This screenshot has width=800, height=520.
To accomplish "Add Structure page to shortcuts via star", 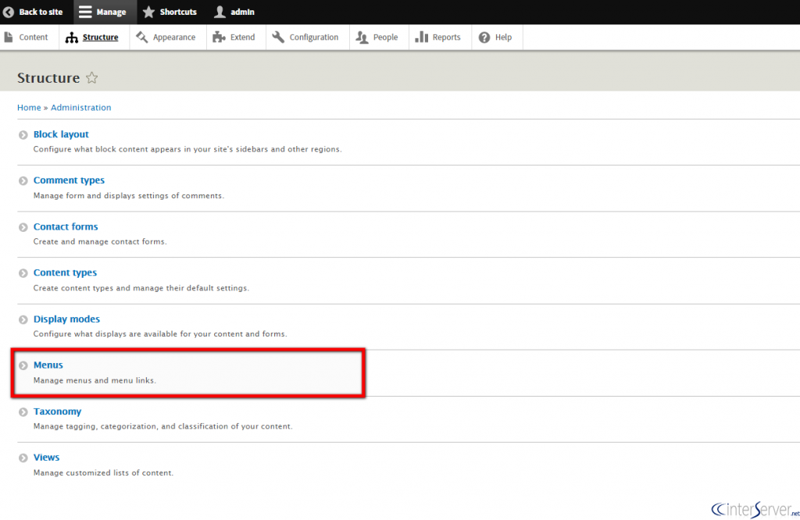I will (x=92, y=77).
